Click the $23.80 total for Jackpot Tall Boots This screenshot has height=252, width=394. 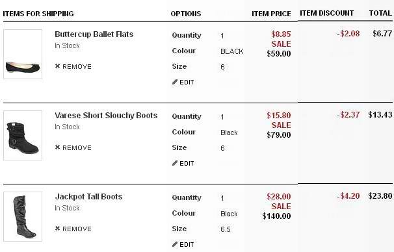pyautogui.click(x=380, y=195)
